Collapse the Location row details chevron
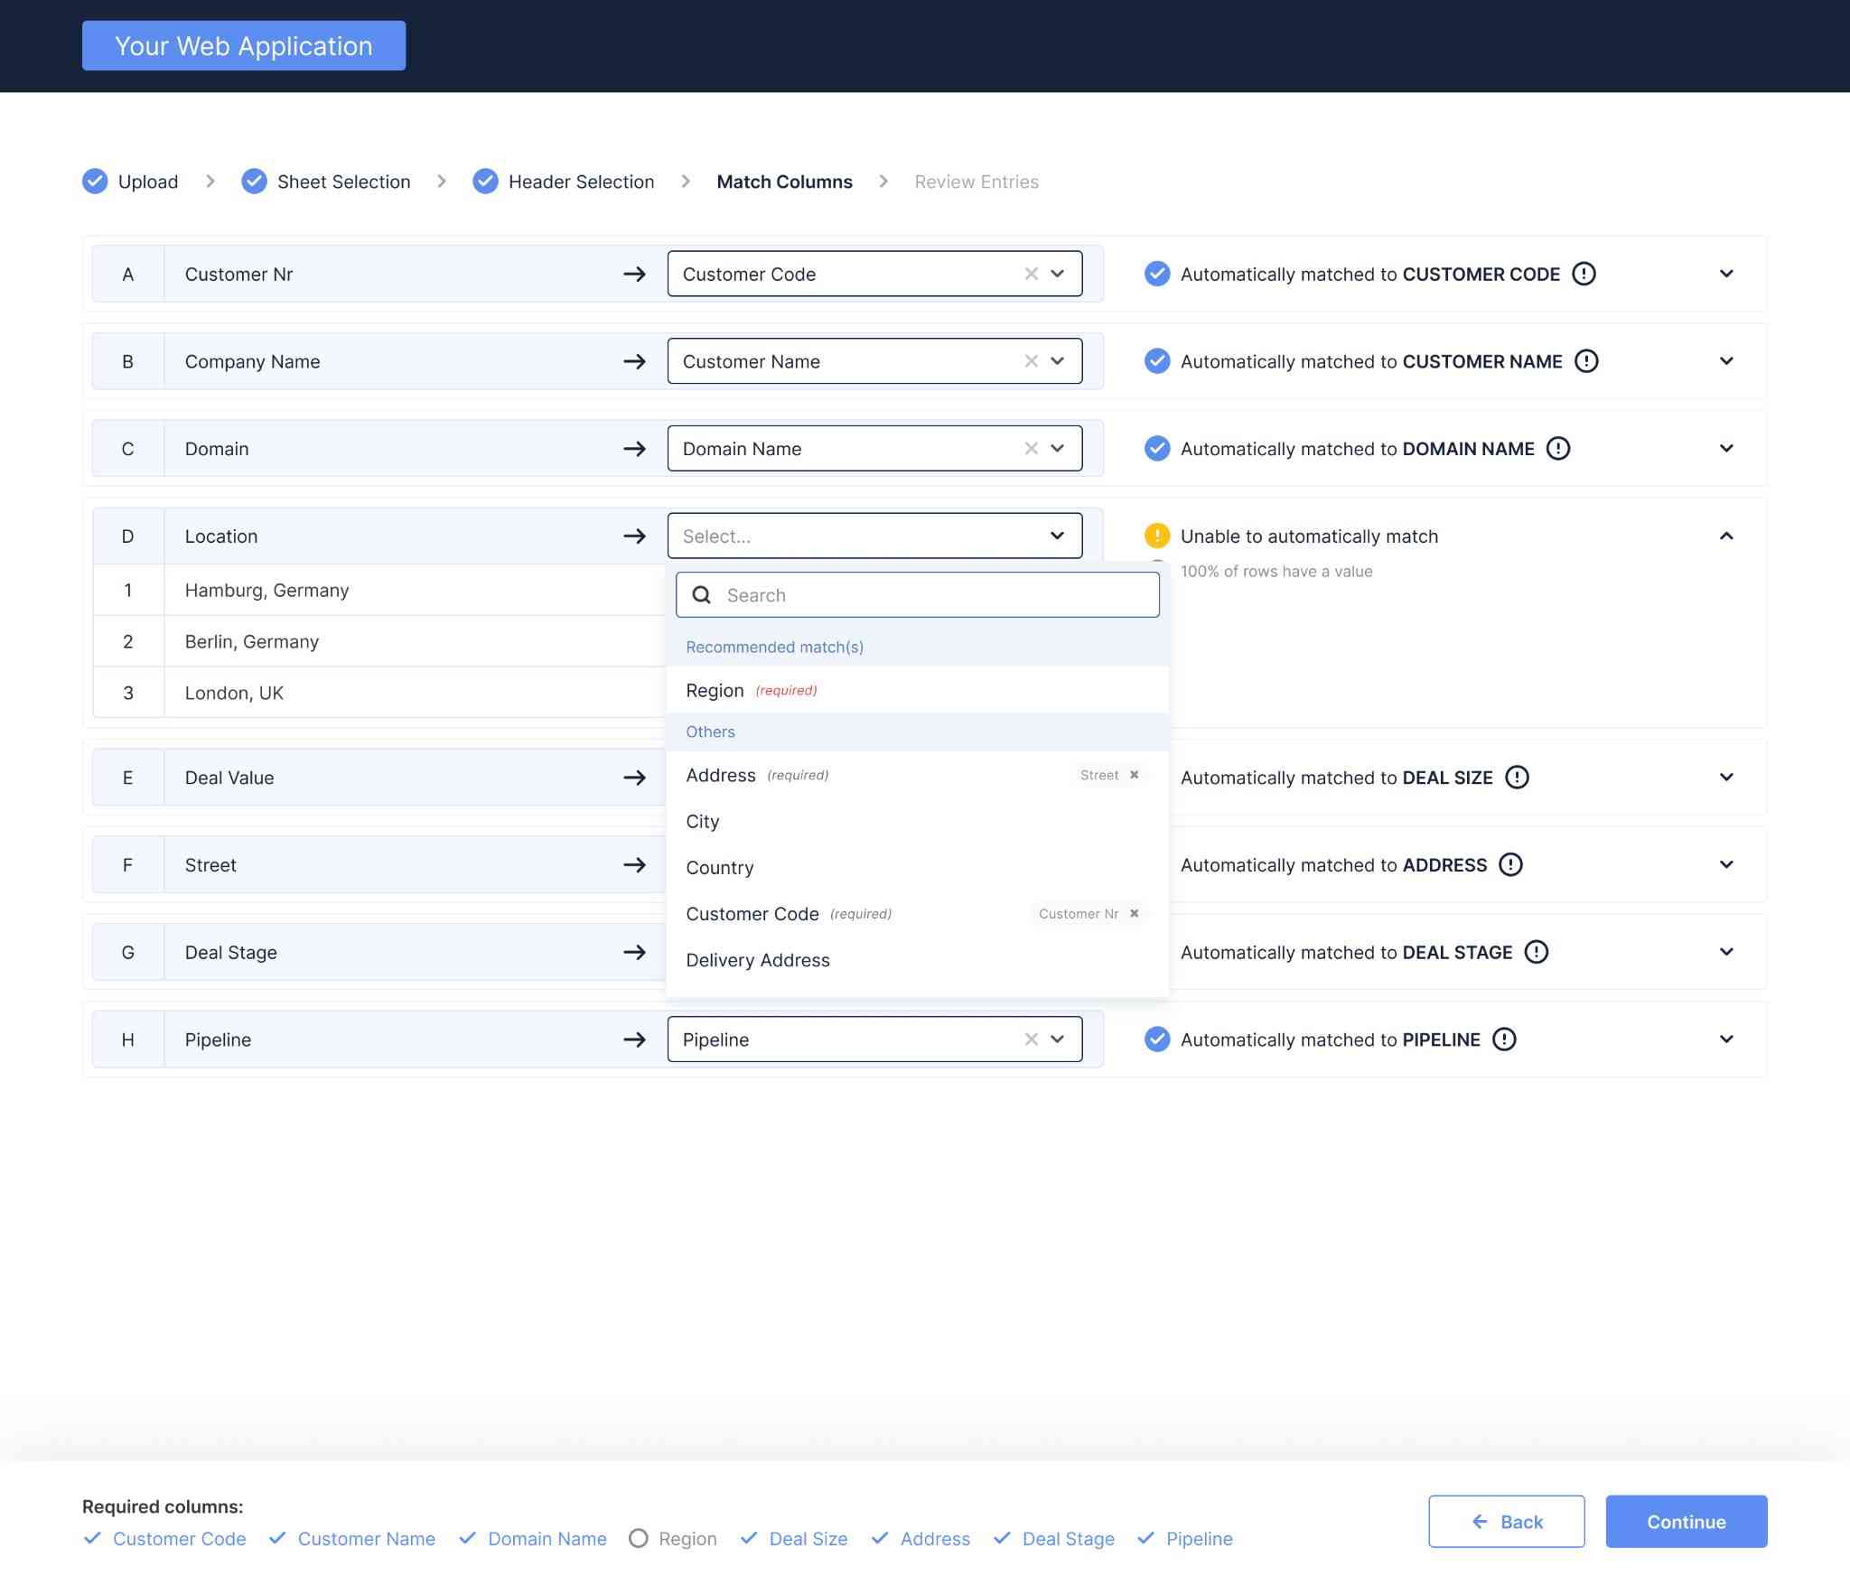Viewport: 1850px width, 1585px height. tap(1725, 536)
